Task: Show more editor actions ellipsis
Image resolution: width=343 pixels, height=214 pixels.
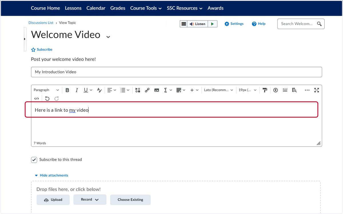Action: (x=307, y=90)
